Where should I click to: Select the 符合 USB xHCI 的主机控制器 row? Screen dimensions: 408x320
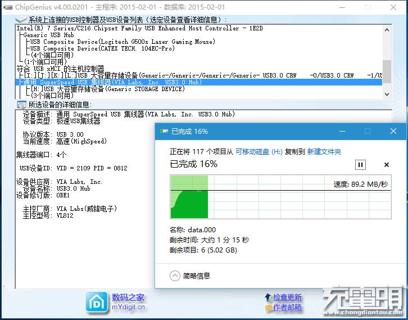pos(60,69)
